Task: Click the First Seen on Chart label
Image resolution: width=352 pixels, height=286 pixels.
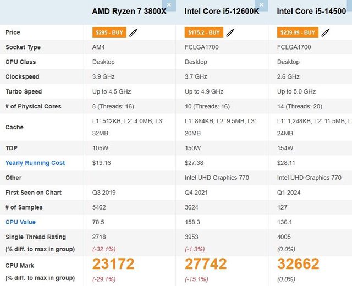Action: tap(34, 193)
